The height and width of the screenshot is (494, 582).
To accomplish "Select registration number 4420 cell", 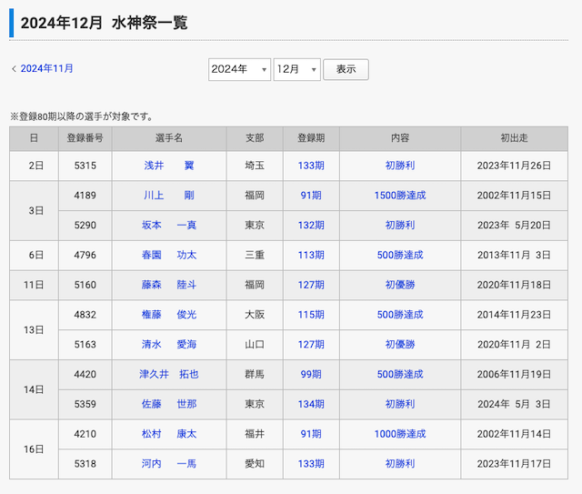I will coord(85,375).
